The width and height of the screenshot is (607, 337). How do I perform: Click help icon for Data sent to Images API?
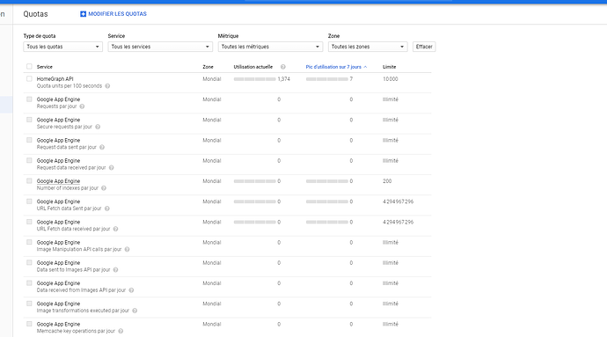coord(115,270)
